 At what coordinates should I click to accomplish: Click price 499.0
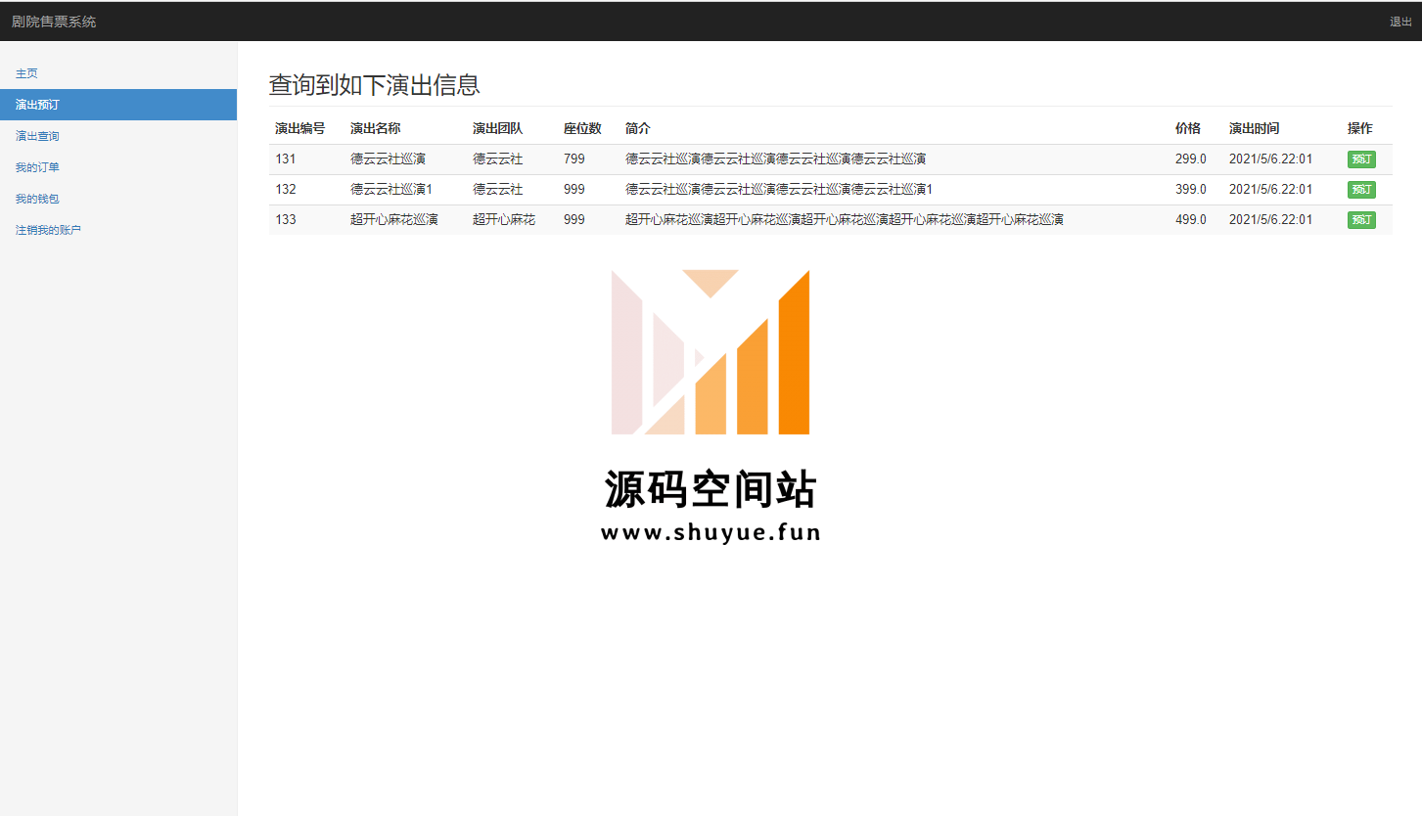(x=1191, y=220)
